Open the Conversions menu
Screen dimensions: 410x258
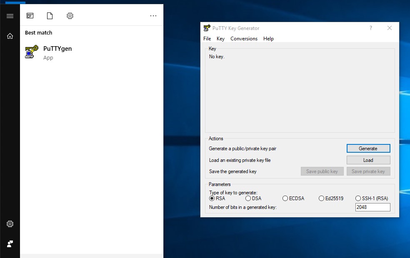pyautogui.click(x=244, y=39)
